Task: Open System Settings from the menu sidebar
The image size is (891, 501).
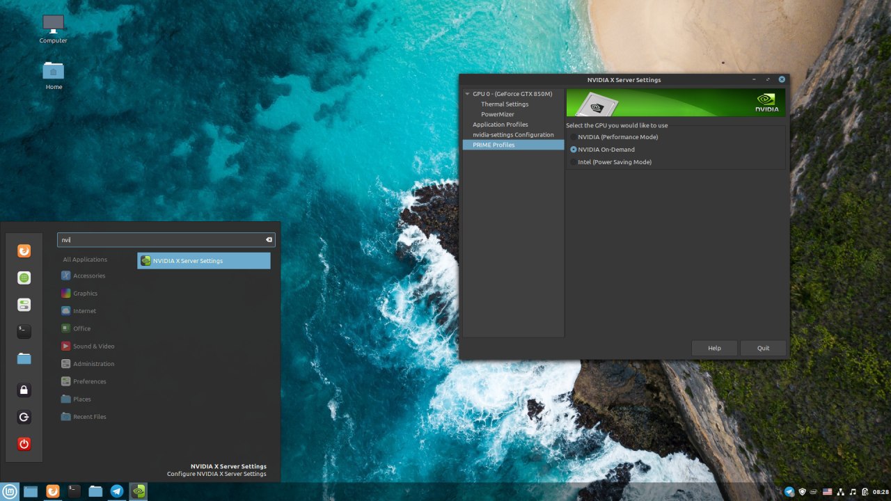Action: (x=24, y=305)
